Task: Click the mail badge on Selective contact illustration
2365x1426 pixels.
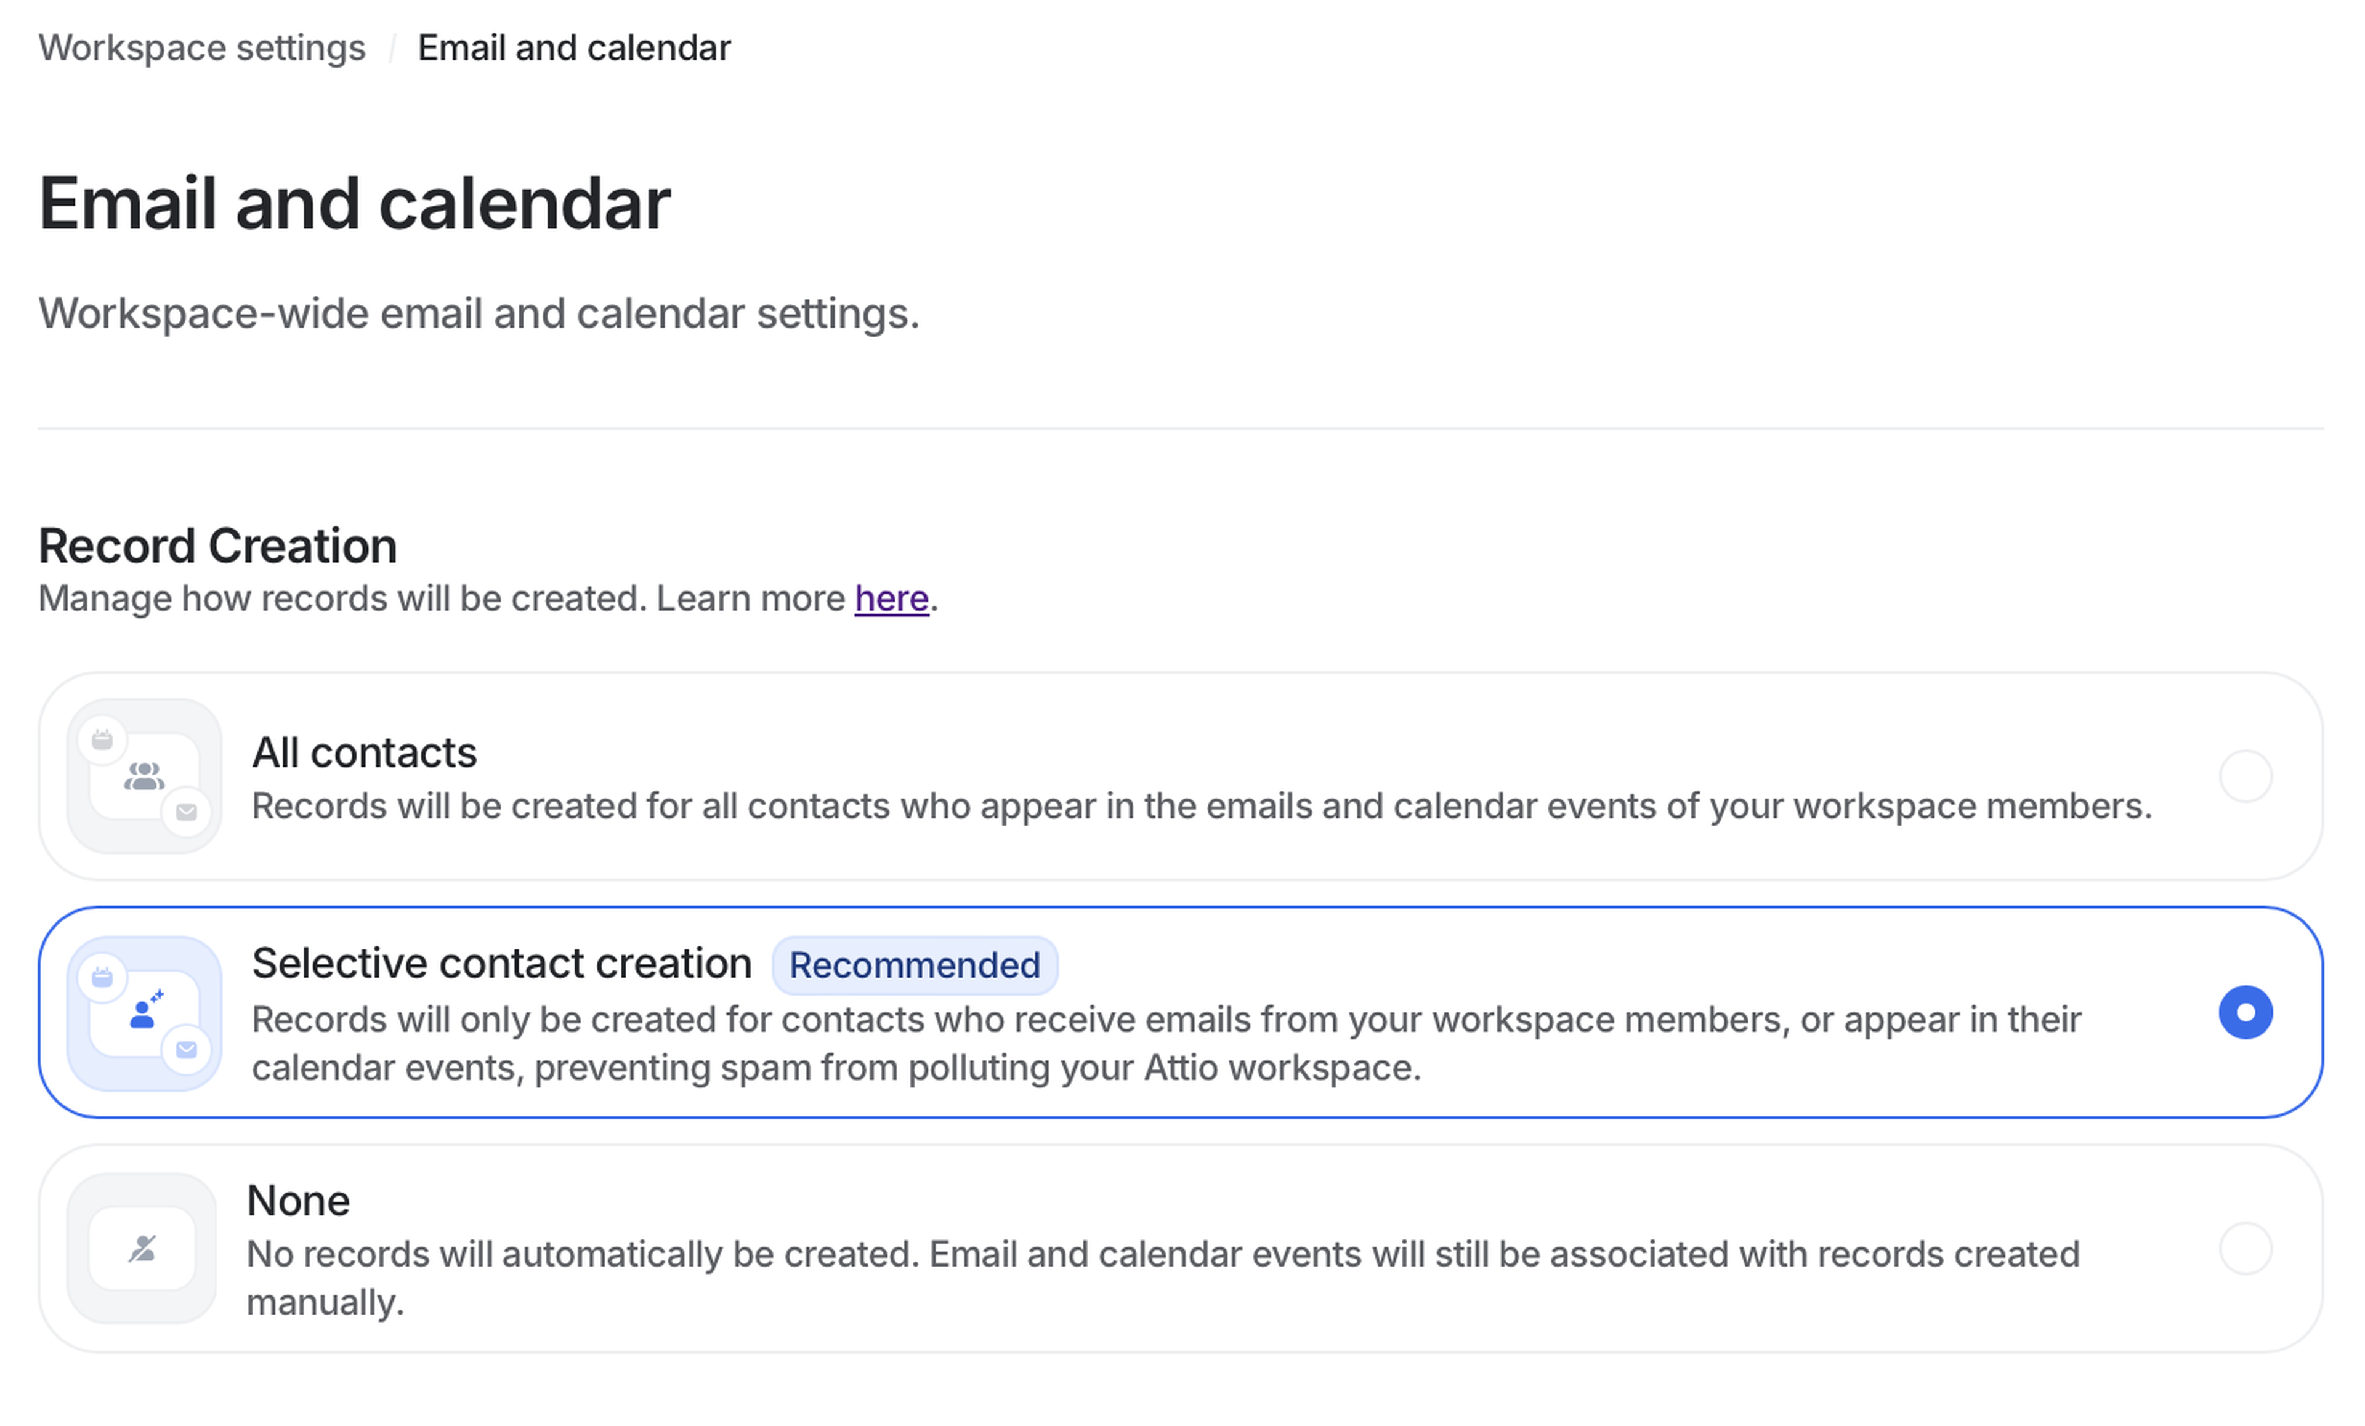Action: pyautogui.click(x=186, y=1049)
